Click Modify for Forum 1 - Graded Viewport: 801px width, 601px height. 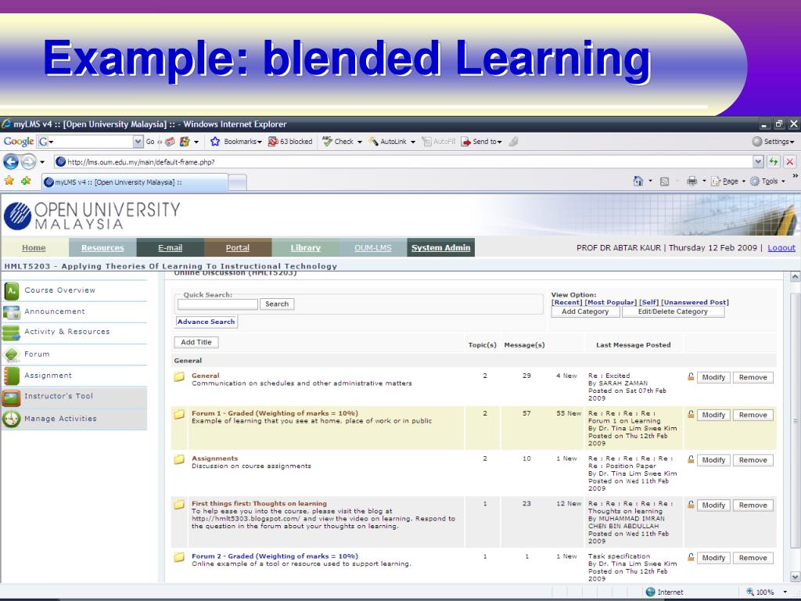(x=713, y=415)
